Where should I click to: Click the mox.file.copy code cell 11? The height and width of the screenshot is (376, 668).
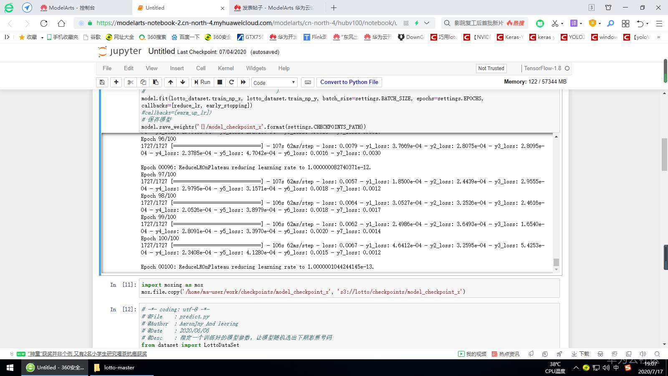pos(349,288)
